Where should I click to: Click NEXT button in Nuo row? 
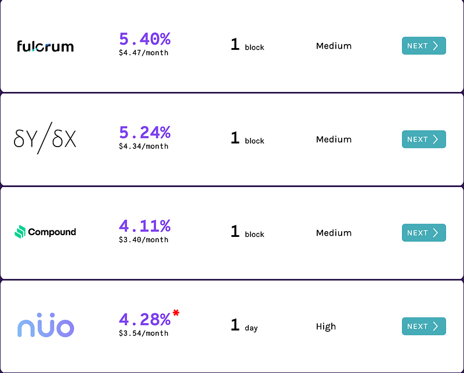click(x=424, y=326)
